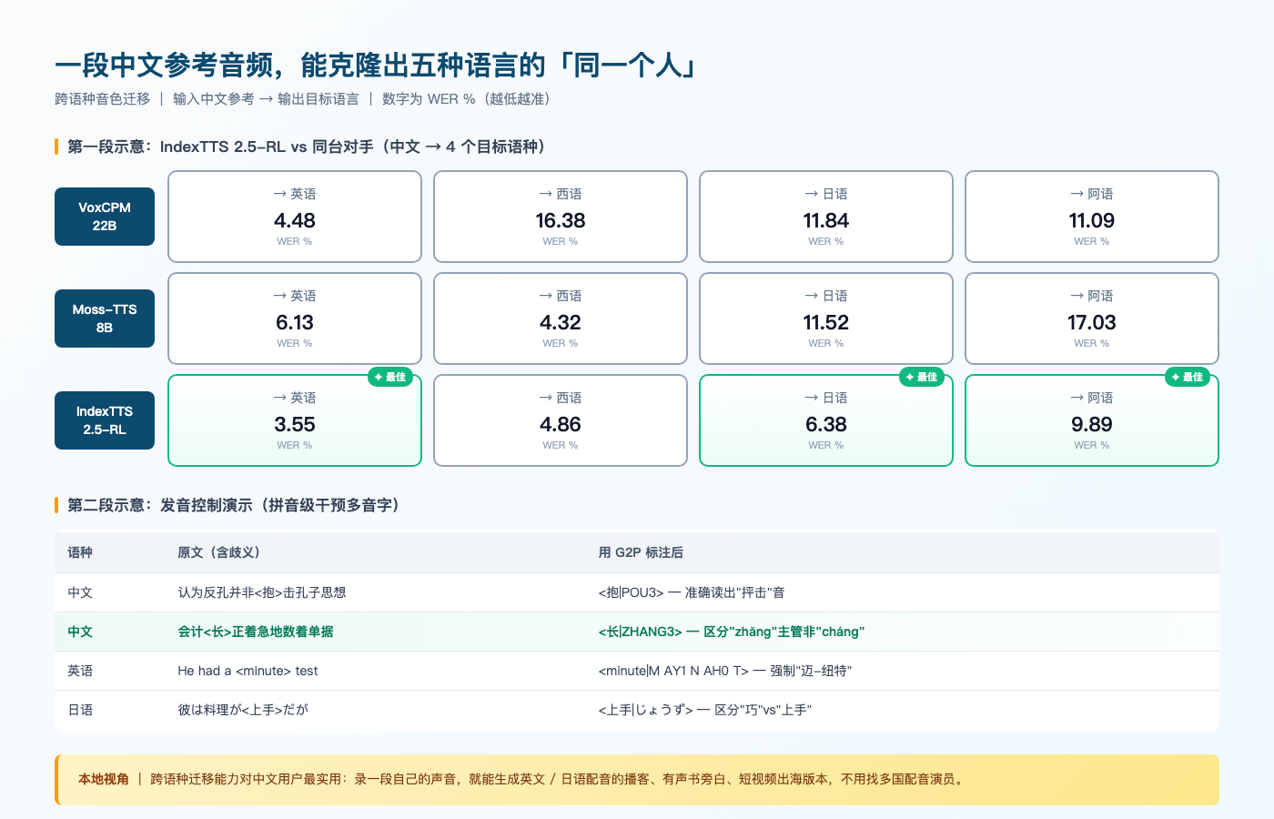Screen dimensions: 1274x819
Task: Click the 日语 language cell in the table
Action: (80, 710)
